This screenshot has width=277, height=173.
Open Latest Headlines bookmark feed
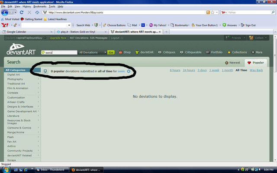(x=55, y=19)
